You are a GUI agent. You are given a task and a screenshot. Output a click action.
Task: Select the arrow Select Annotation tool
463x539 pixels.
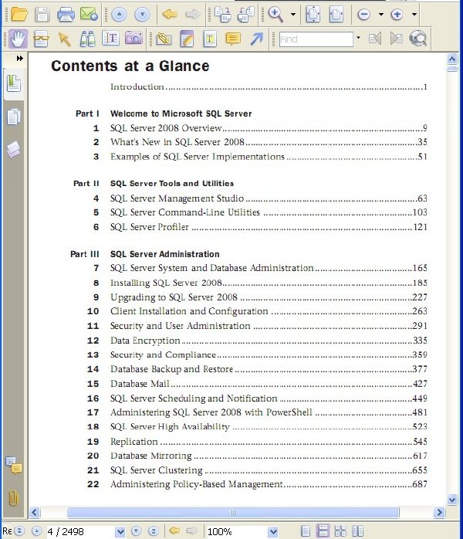[x=64, y=39]
